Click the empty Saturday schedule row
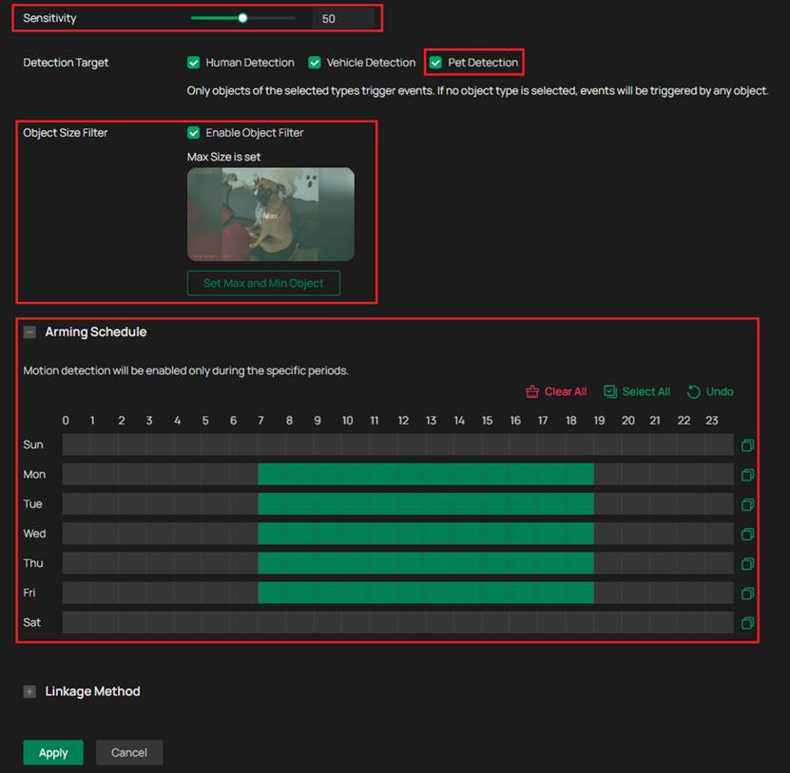The image size is (790, 773). [x=398, y=623]
